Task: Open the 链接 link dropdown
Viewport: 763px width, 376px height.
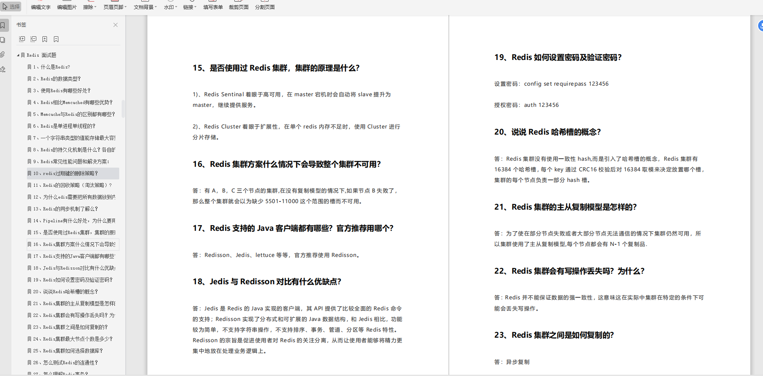Action: [x=190, y=7]
